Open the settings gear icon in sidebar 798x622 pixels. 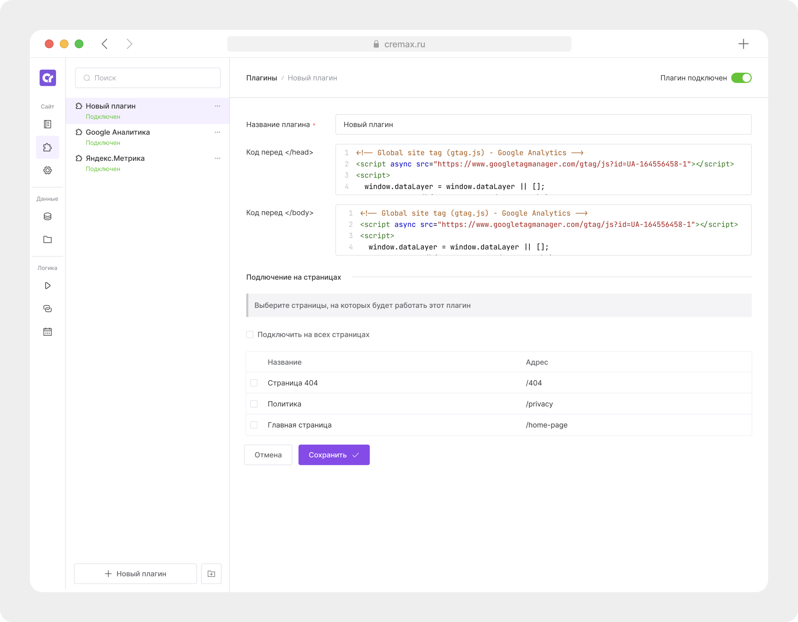[48, 170]
